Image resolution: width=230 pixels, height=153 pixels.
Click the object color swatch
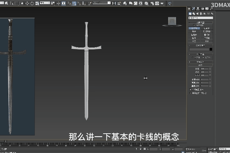[x=211, y=49]
